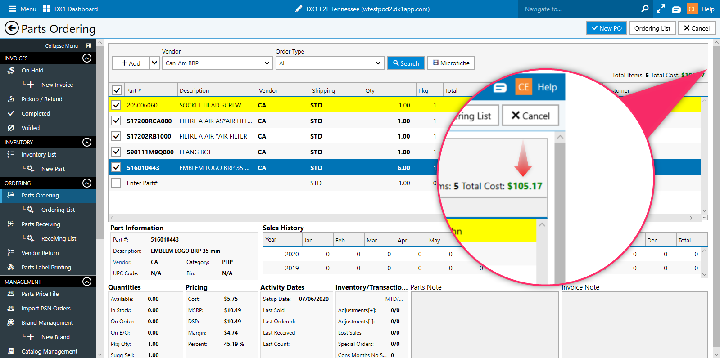Click inside the Invoice Note box
The width and height of the screenshot is (720, 358).
tap(635, 325)
